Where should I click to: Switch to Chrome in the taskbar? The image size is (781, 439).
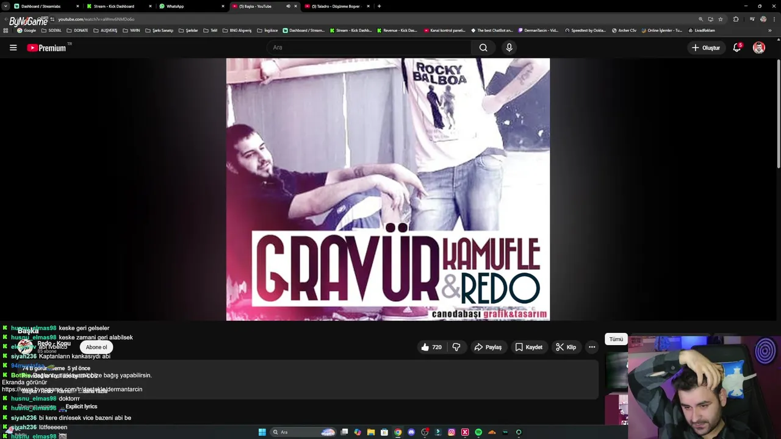[x=398, y=432]
